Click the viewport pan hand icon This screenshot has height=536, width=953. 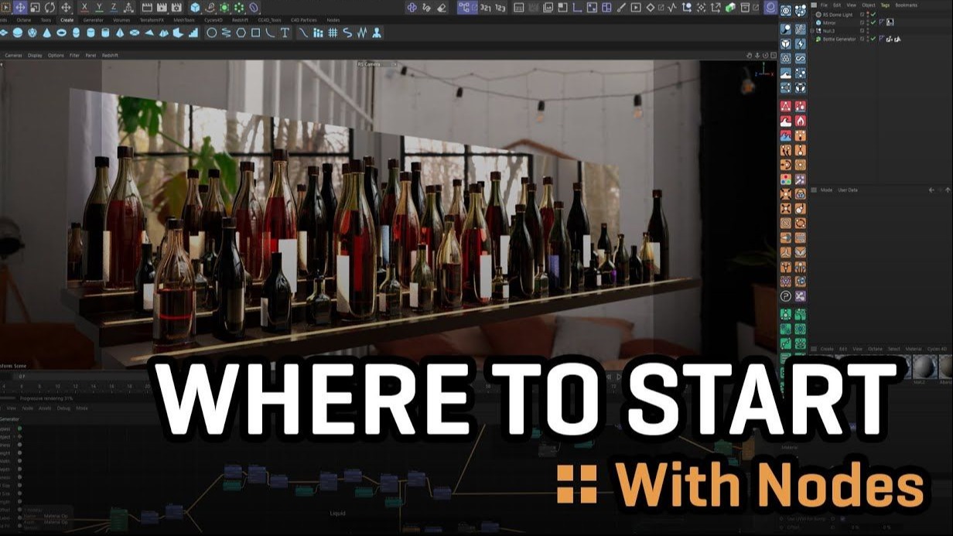749,56
